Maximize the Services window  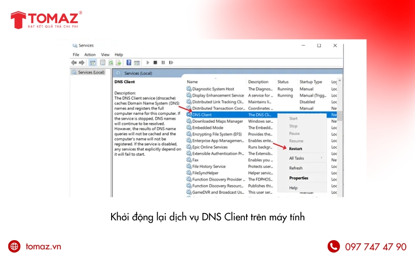coord(319,46)
